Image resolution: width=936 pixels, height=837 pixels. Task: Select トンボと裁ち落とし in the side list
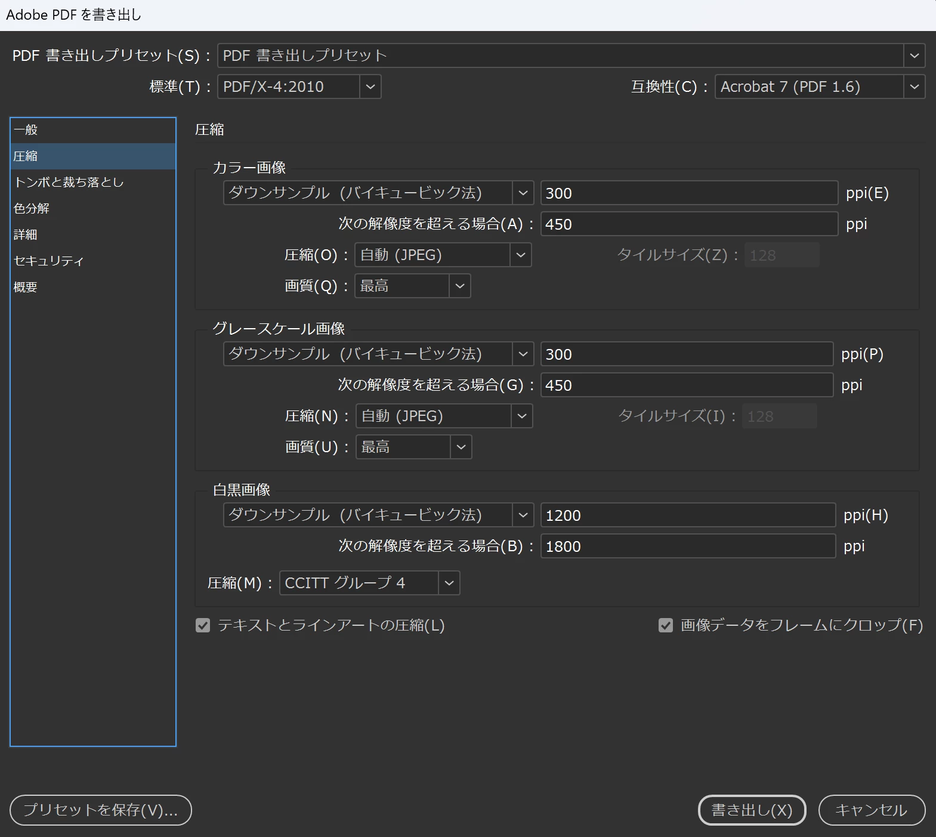tap(93, 183)
